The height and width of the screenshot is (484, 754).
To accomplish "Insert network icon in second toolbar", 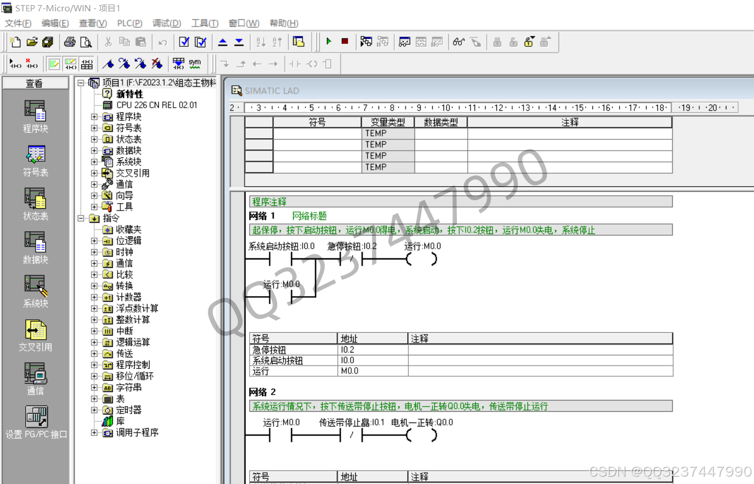I will (x=16, y=64).
